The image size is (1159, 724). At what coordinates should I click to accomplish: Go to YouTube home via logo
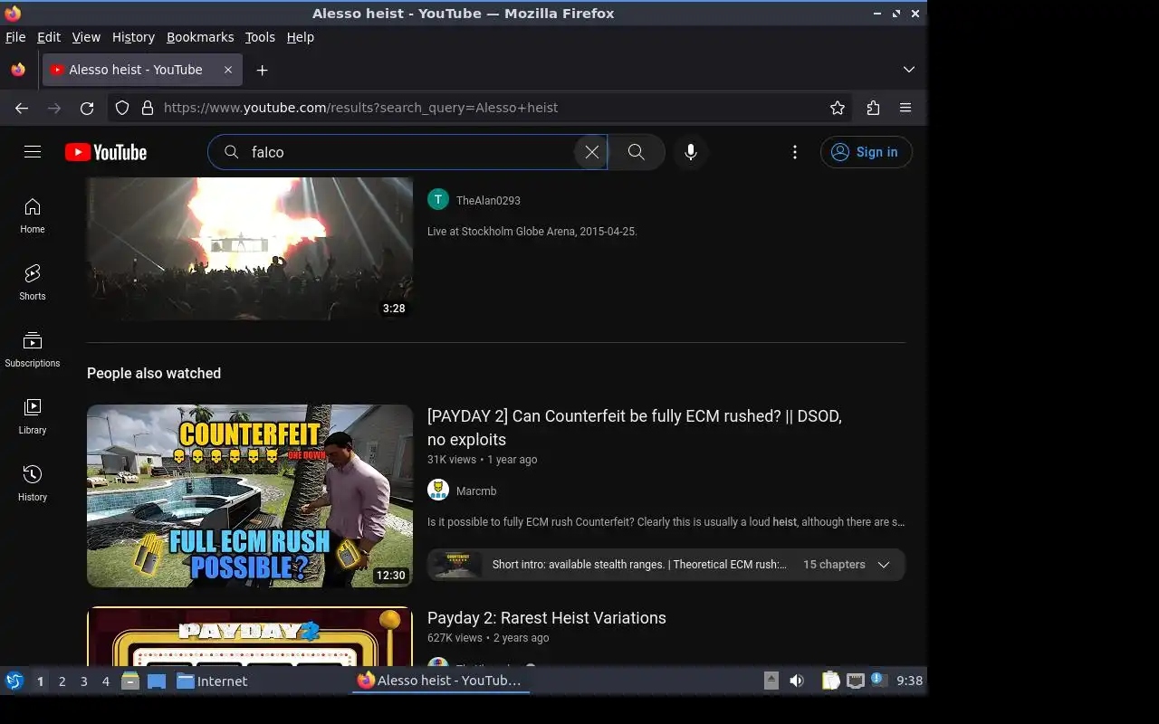[106, 152]
